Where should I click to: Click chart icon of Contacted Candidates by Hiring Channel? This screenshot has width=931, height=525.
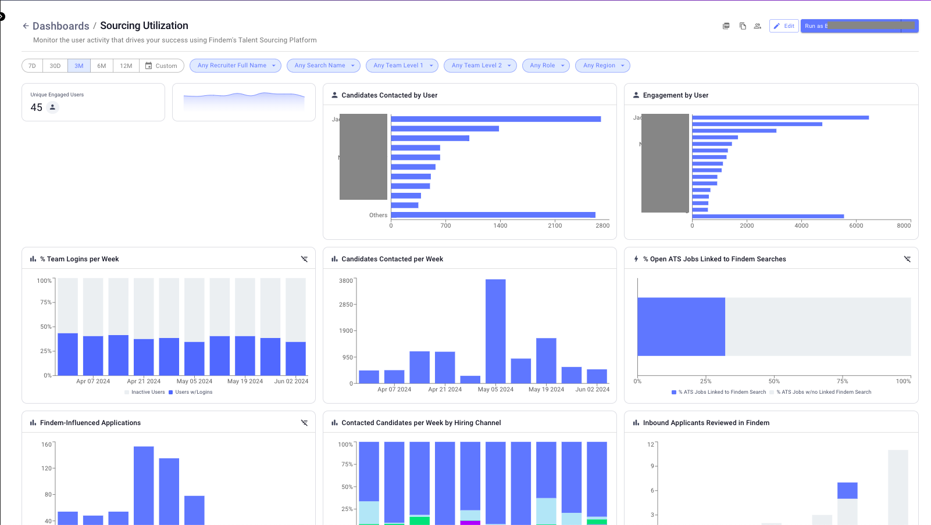tap(334, 423)
